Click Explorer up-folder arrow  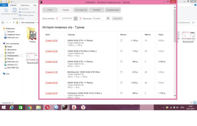(14, 22)
